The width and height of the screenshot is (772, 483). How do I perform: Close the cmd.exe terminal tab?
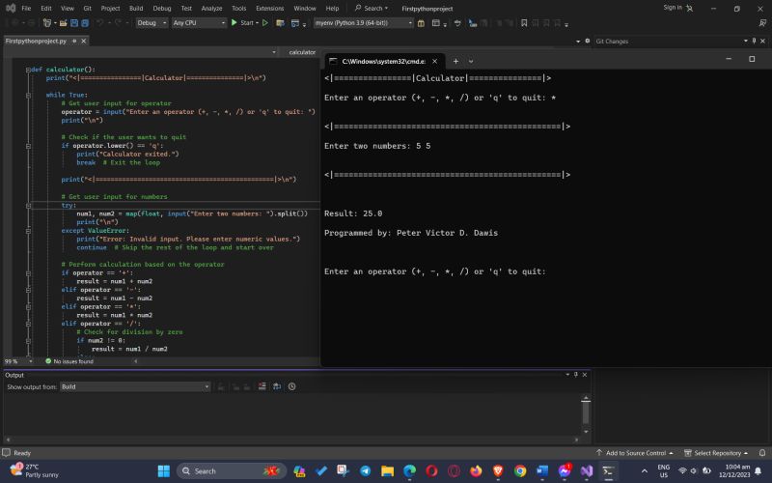click(435, 61)
